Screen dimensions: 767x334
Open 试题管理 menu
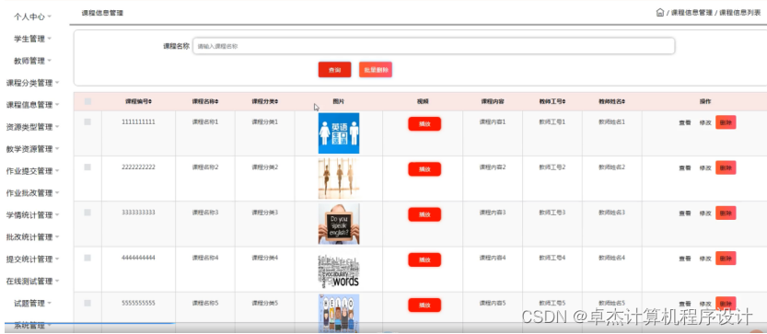pyautogui.click(x=32, y=304)
